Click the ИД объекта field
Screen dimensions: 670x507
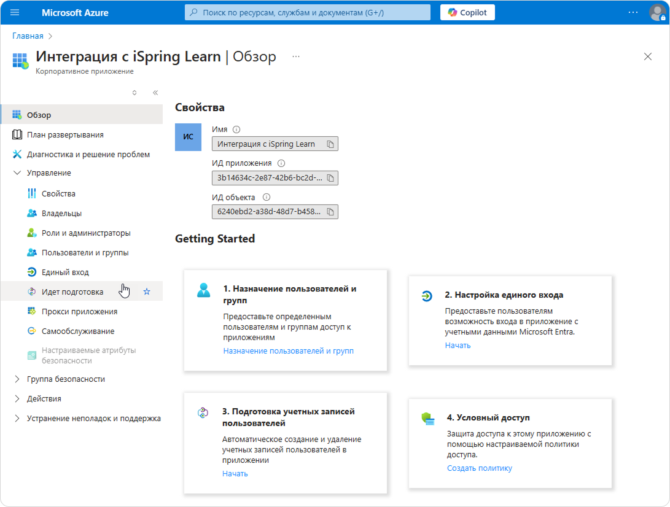[x=275, y=211]
